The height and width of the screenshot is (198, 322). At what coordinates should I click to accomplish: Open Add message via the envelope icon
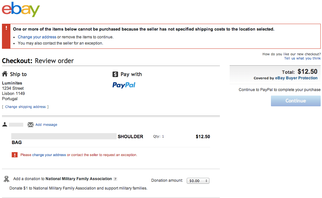click(x=30, y=124)
